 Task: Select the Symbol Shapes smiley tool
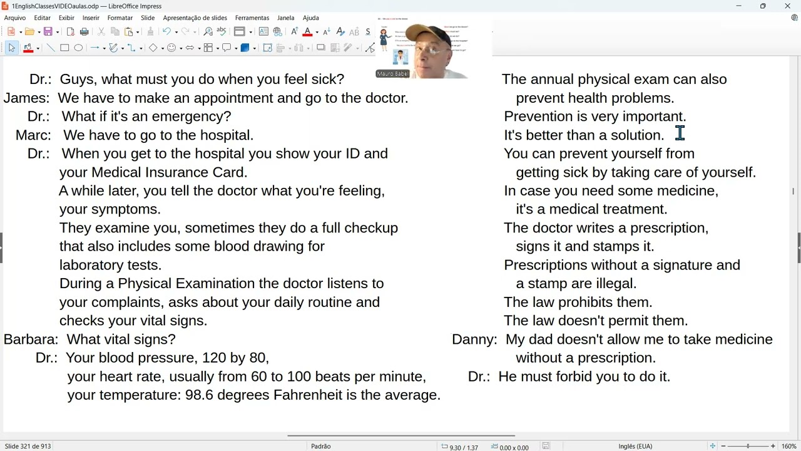pos(171,48)
